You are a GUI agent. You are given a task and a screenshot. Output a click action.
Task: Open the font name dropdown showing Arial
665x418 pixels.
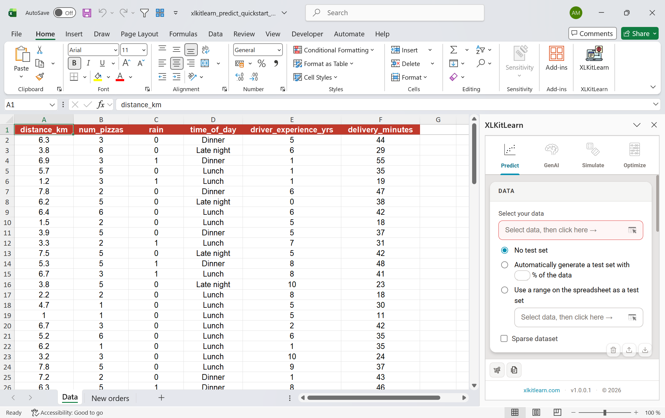tap(116, 50)
